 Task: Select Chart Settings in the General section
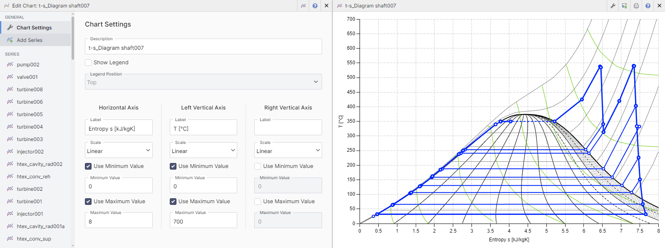(x=34, y=28)
